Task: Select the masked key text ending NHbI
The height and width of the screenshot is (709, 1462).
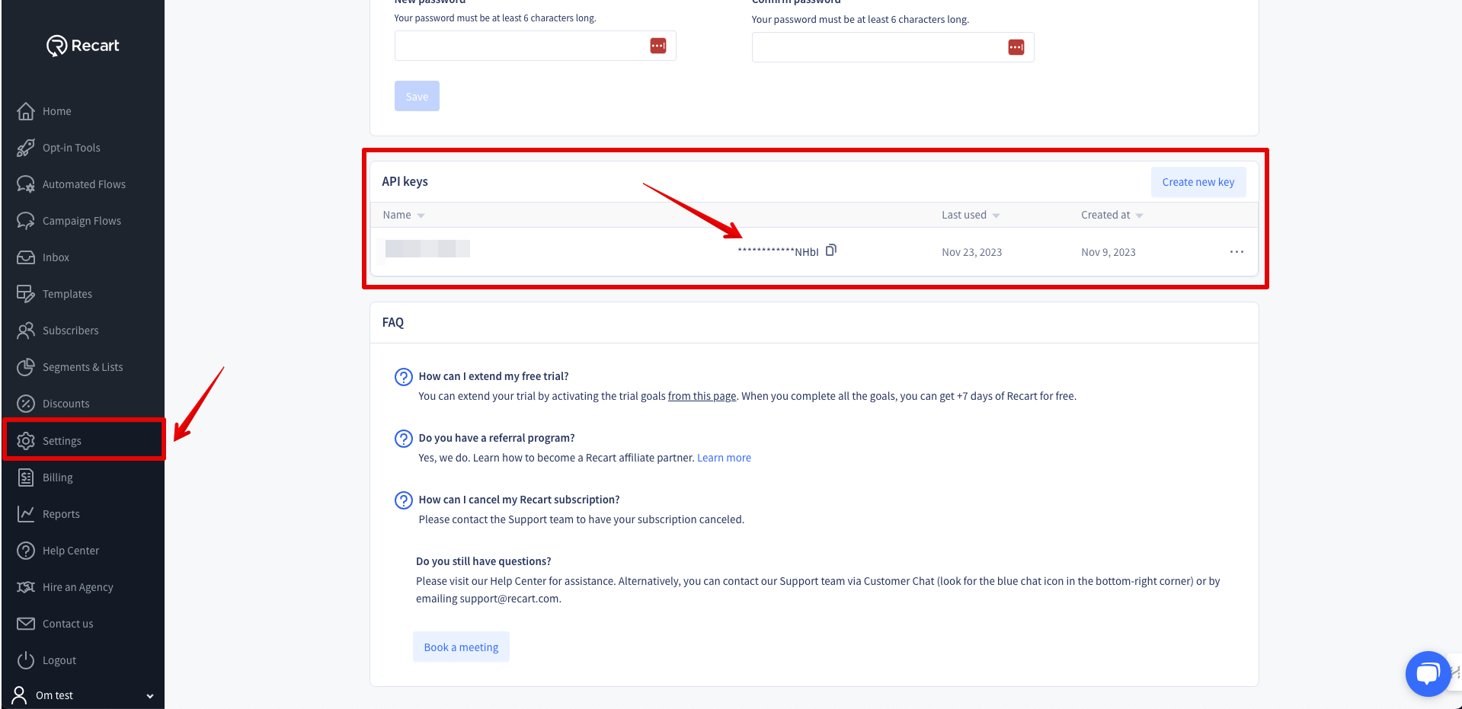Action: [778, 251]
